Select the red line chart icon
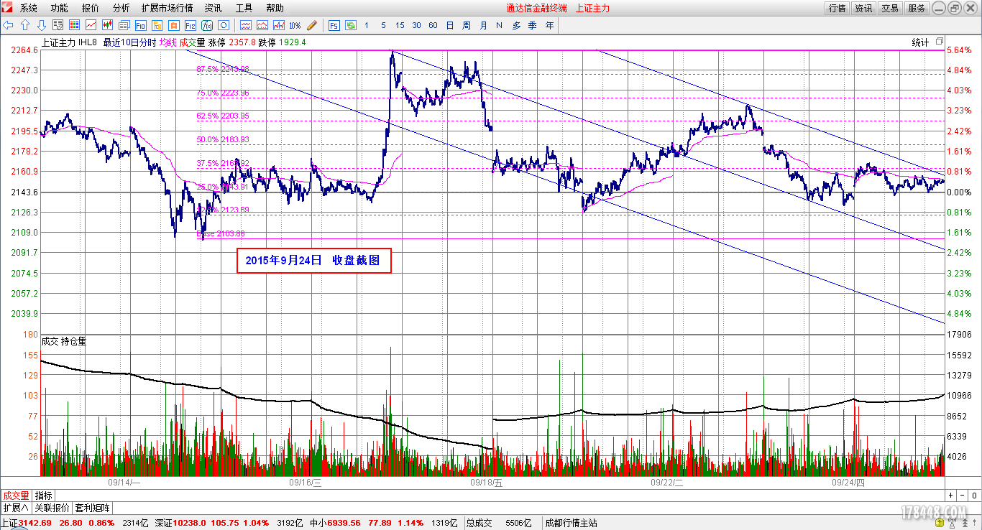The image size is (982, 530). pyautogui.click(x=91, y=25)
